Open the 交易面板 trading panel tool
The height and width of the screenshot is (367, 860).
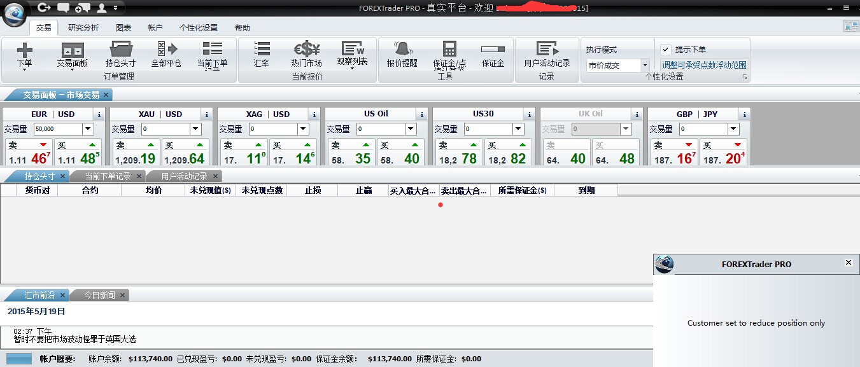pyautogui.click(x=73, y=55)
